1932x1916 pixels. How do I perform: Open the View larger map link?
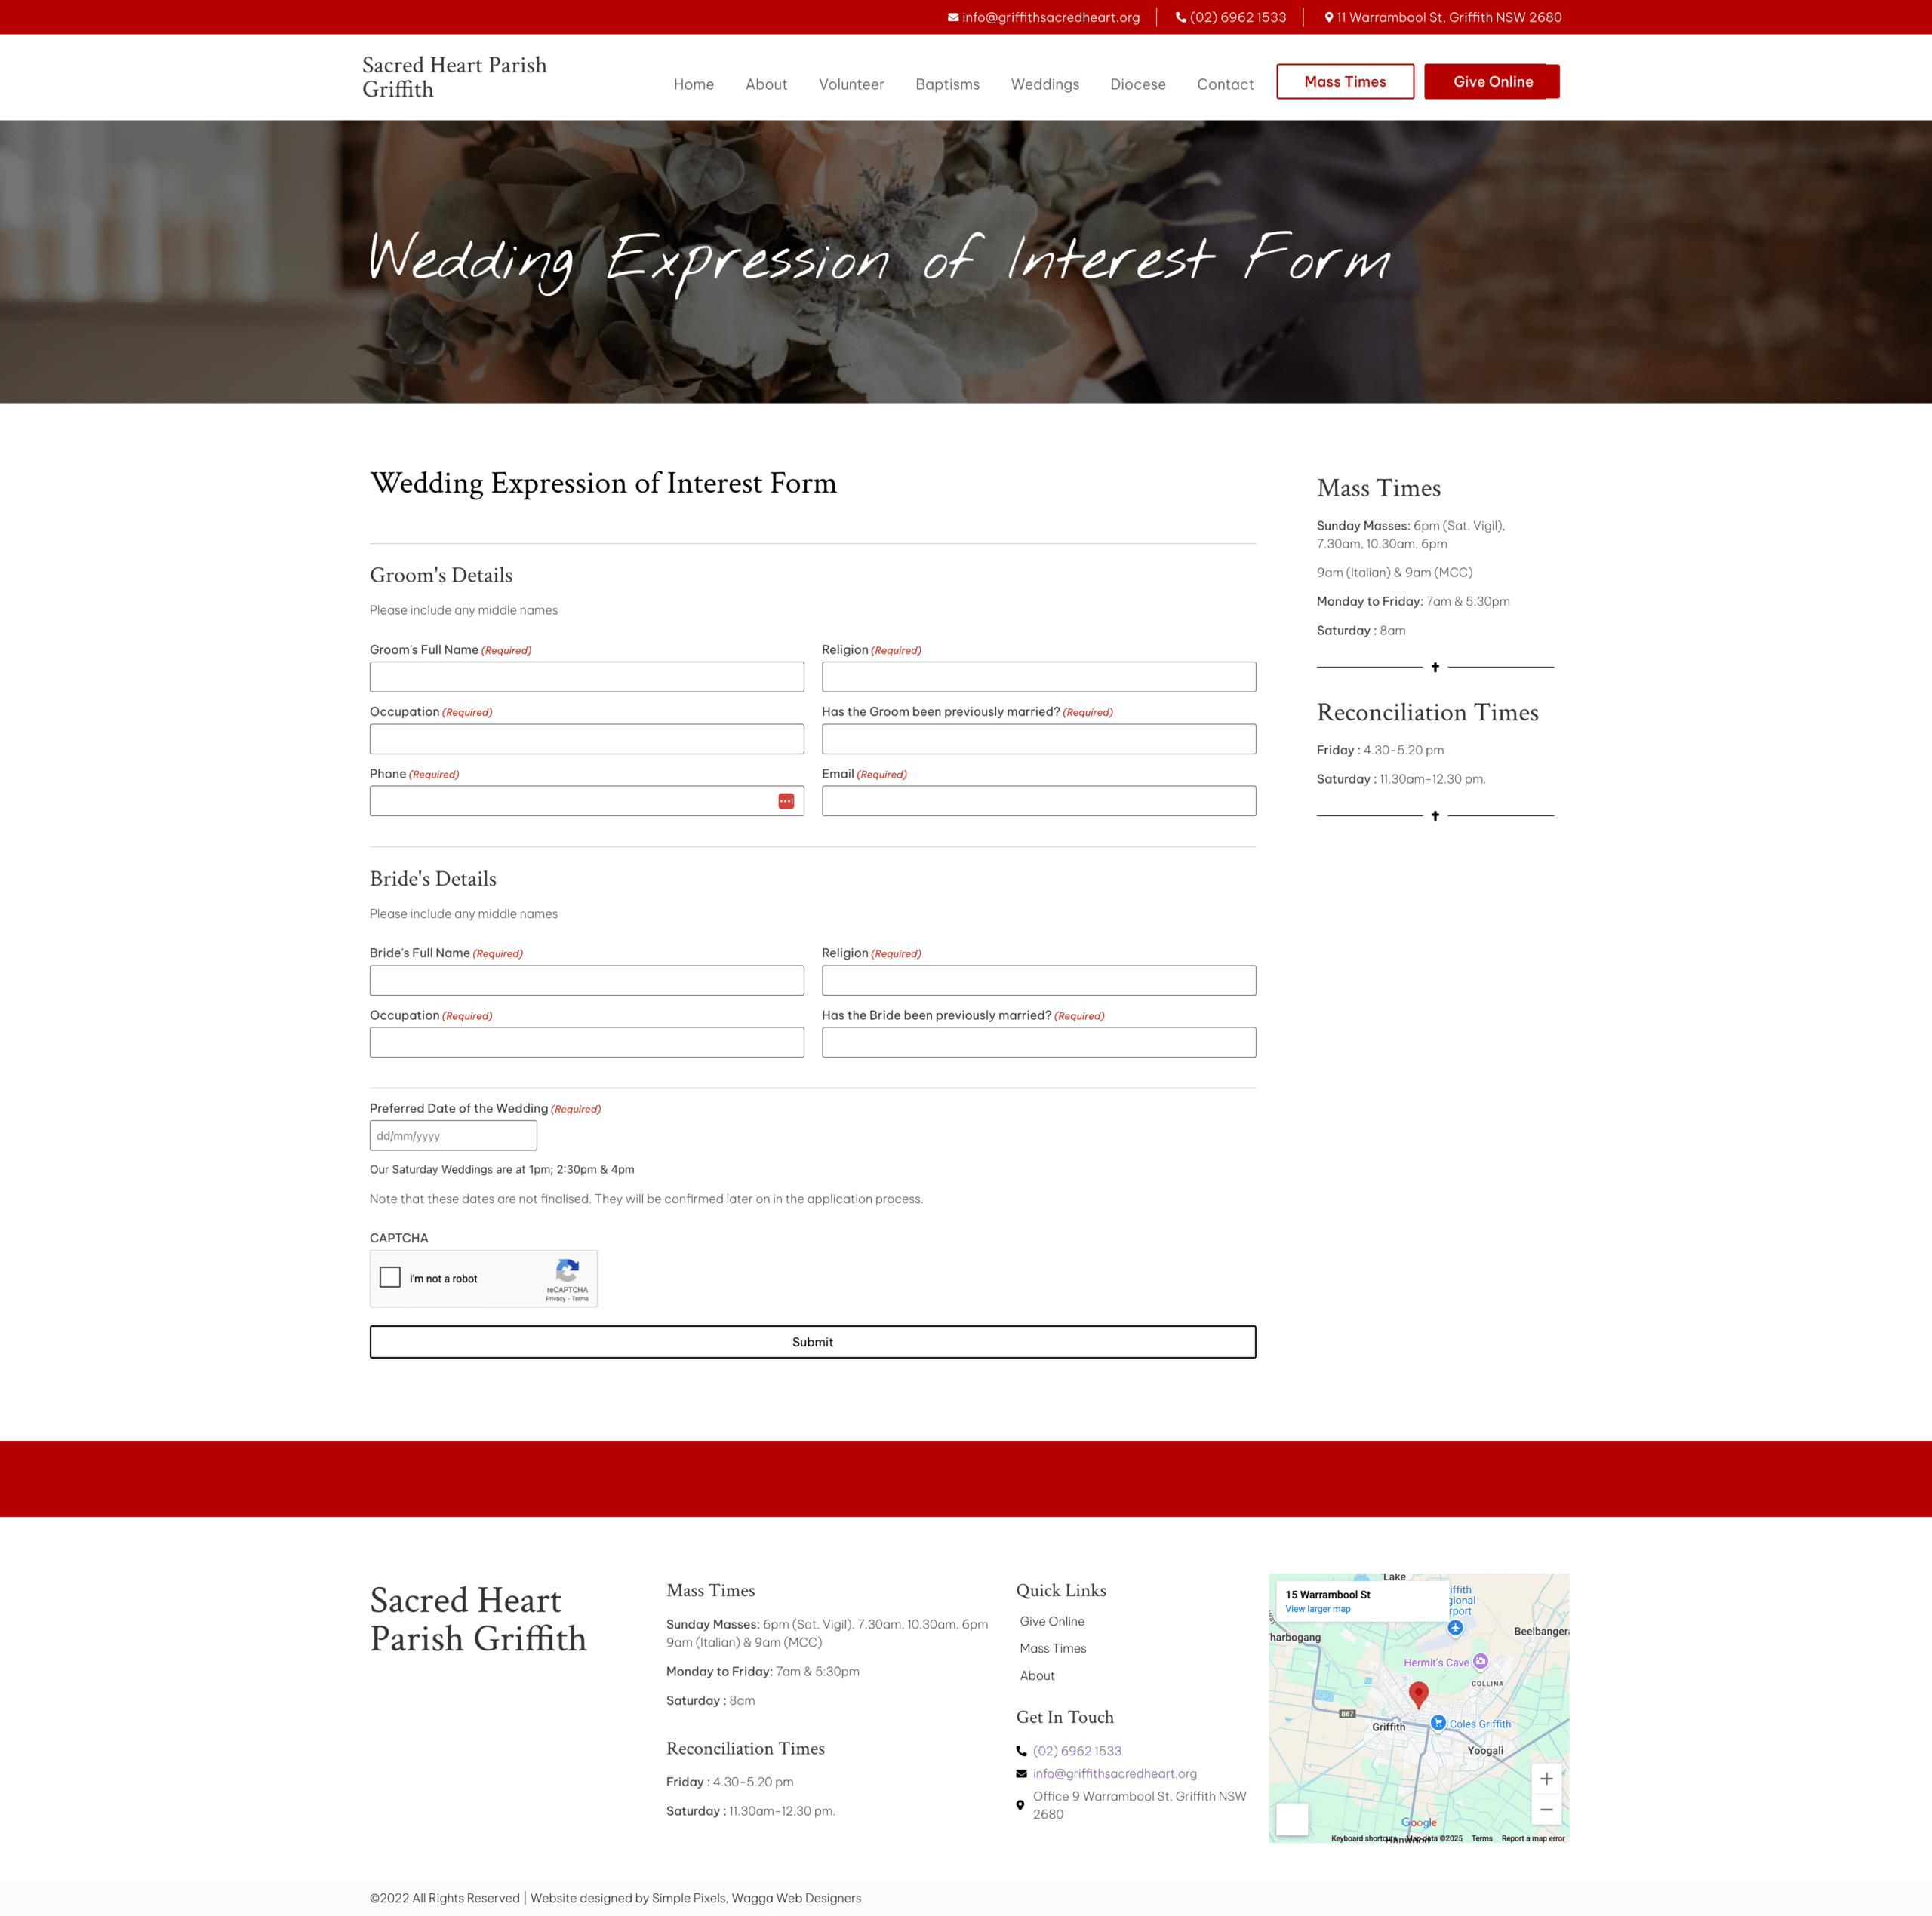click(x=1317, y=1609)
